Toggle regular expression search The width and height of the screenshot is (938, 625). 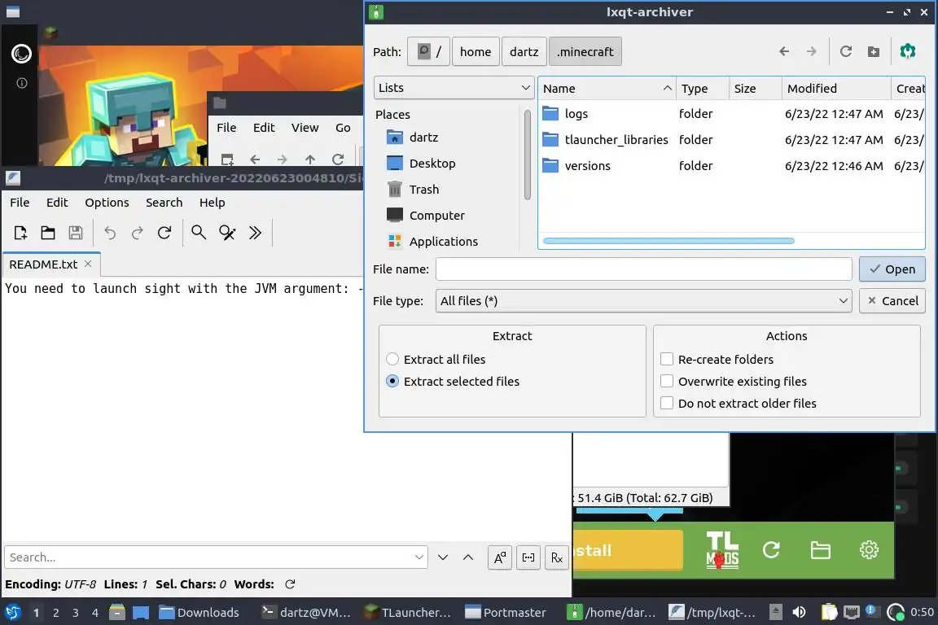point(557,557)
